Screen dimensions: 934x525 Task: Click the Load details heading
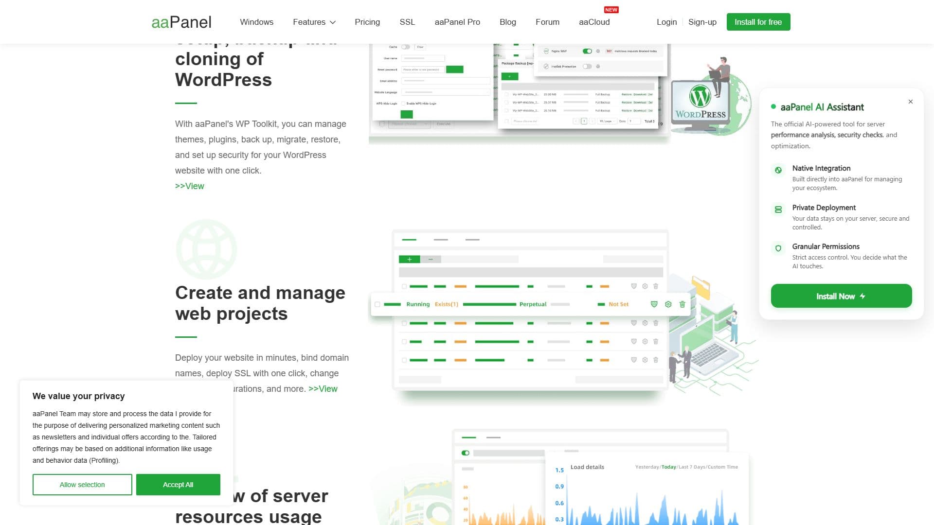click(587, 467)
